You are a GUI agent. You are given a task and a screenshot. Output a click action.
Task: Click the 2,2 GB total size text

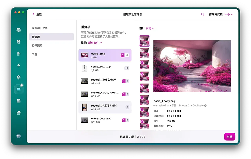pyautogui.click(x=141, y=137)
